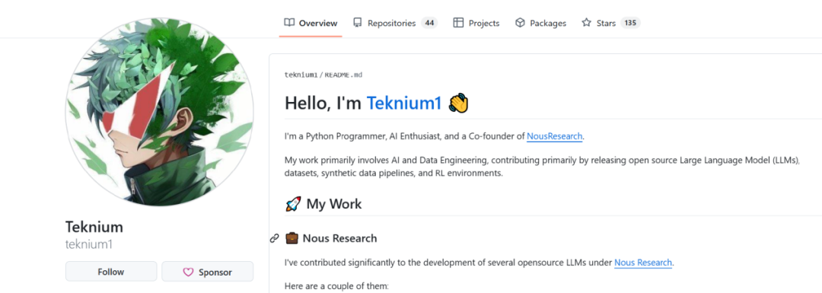
Task: Click the star icon beside Stars
Action: (587, 23)
